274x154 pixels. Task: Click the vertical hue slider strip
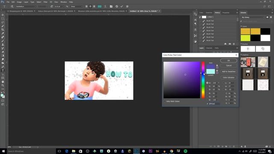point(203,80)
